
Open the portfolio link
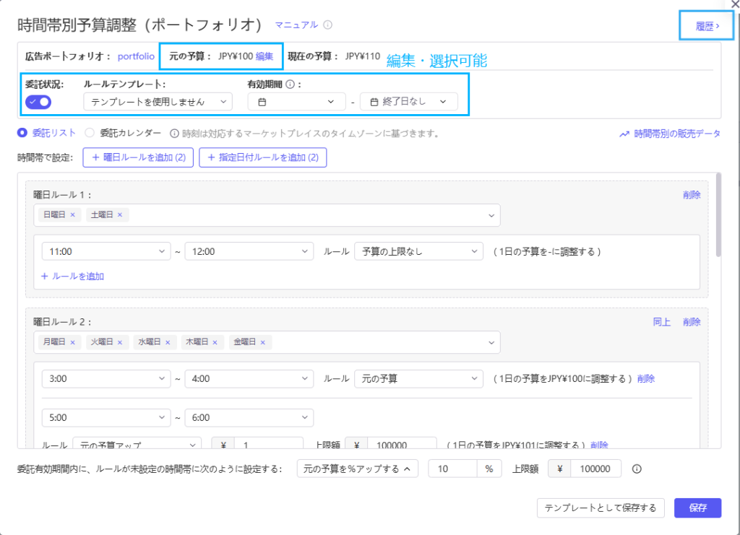click(136, 56)
